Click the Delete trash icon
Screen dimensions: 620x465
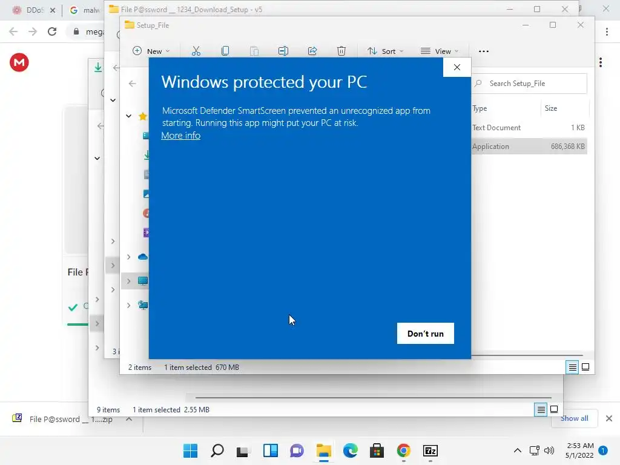341,51
